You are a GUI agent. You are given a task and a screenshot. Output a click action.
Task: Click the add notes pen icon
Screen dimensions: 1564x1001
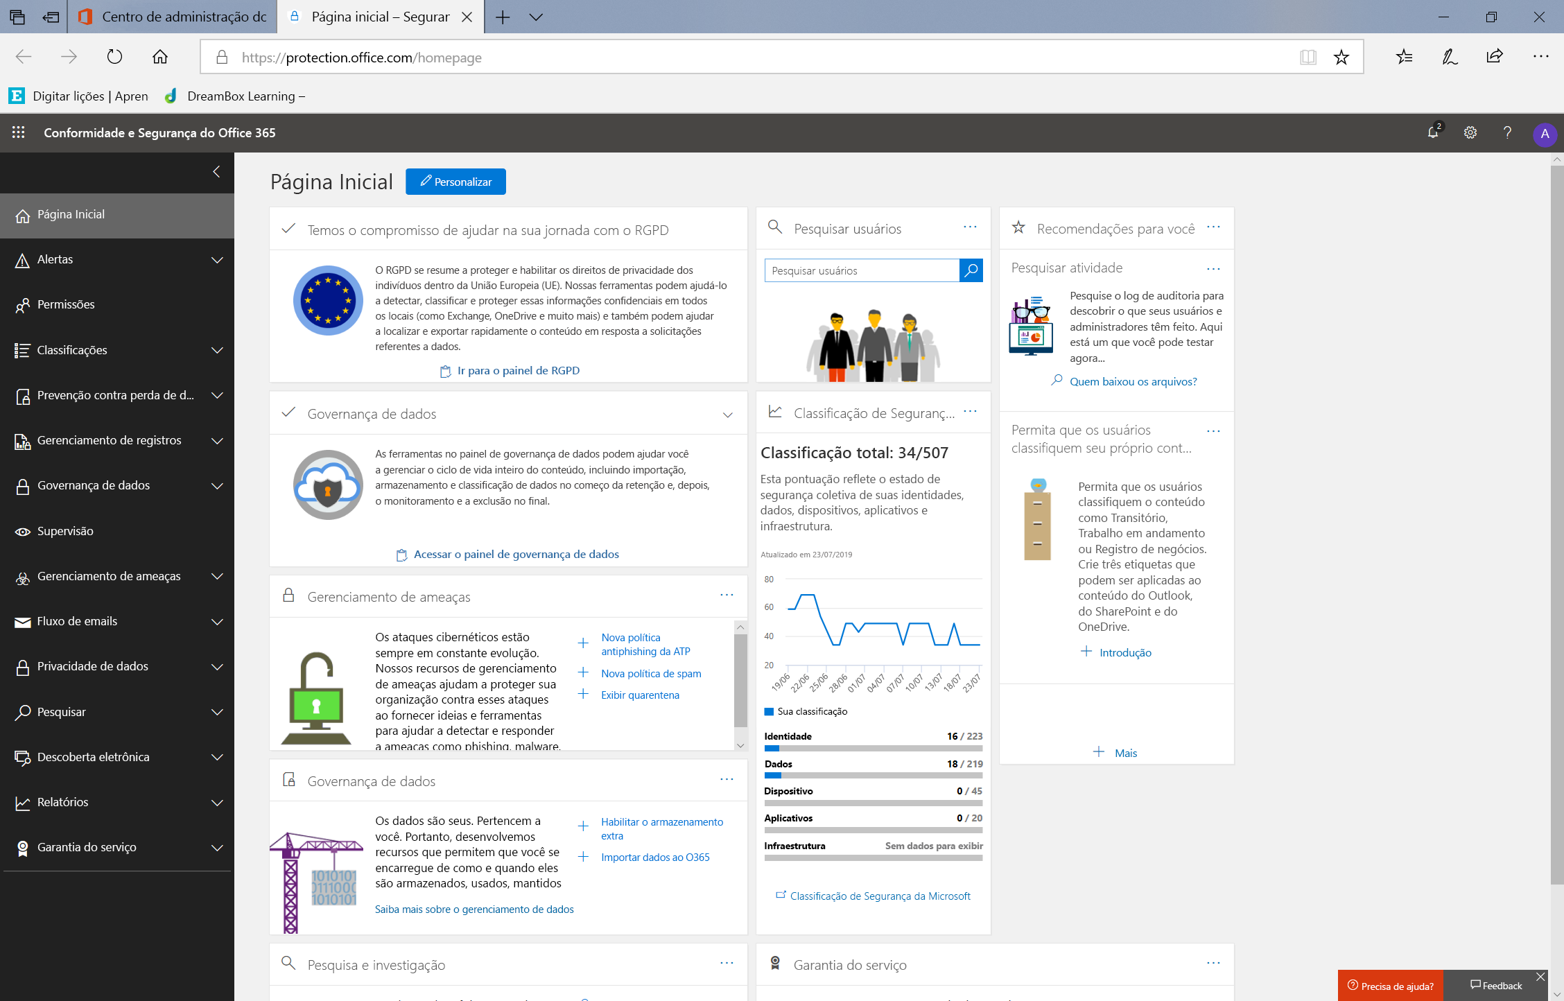[x=1450, y=57]
